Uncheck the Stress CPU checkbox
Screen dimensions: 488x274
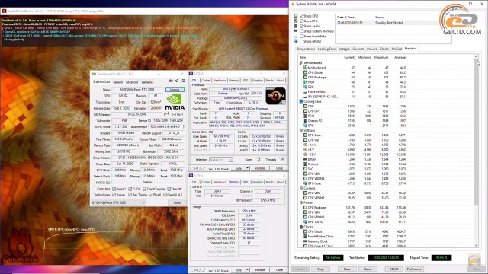301,15
